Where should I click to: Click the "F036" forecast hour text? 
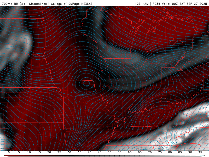pyautogui.click(x=156, y=4)
